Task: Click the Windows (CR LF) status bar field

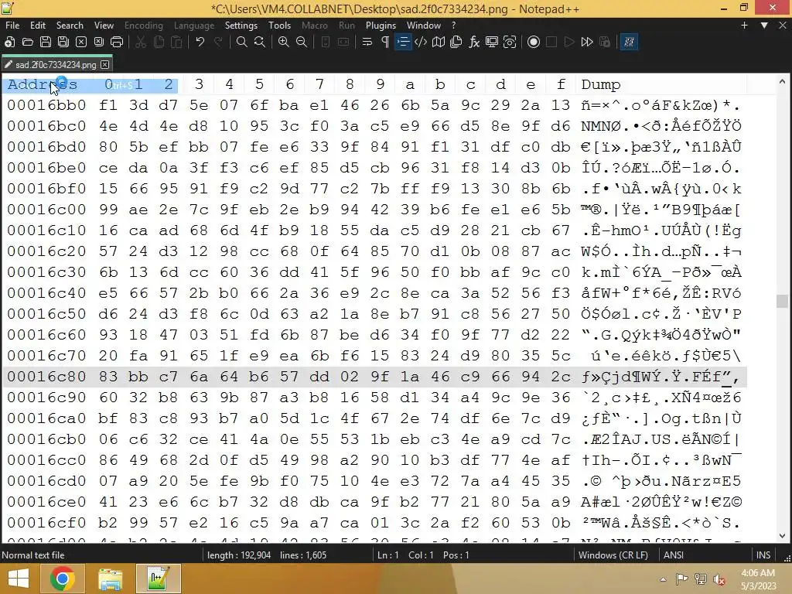Action: 613,555
